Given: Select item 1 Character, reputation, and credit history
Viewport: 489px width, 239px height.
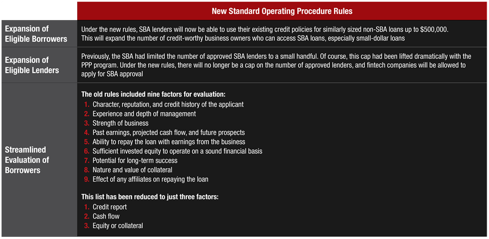Looking at the screenshot, I should [164, 105].
